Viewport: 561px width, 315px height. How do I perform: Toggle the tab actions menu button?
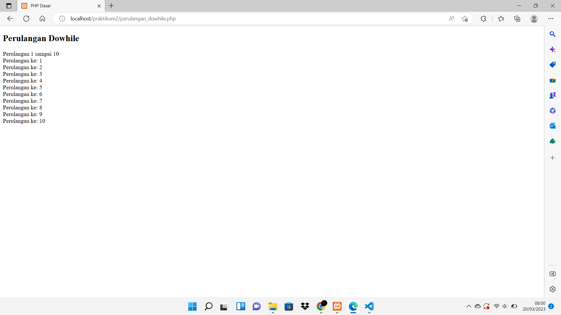[x=9, y=6]
